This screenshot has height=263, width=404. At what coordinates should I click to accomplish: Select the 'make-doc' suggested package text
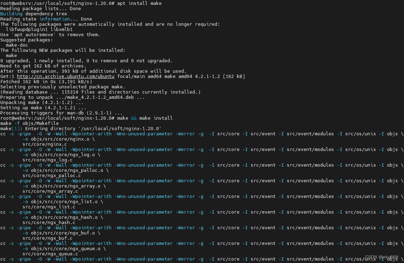click(17, 45)
